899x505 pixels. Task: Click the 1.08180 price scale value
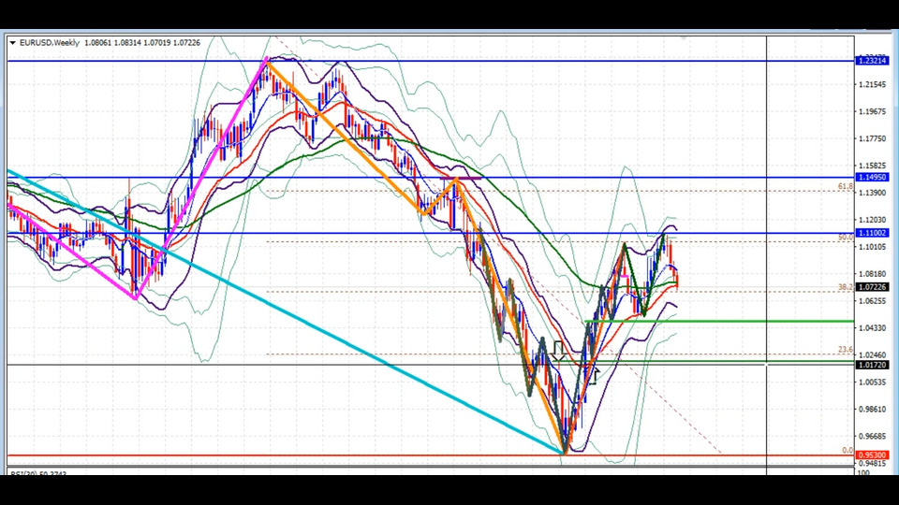pos(872,274)
